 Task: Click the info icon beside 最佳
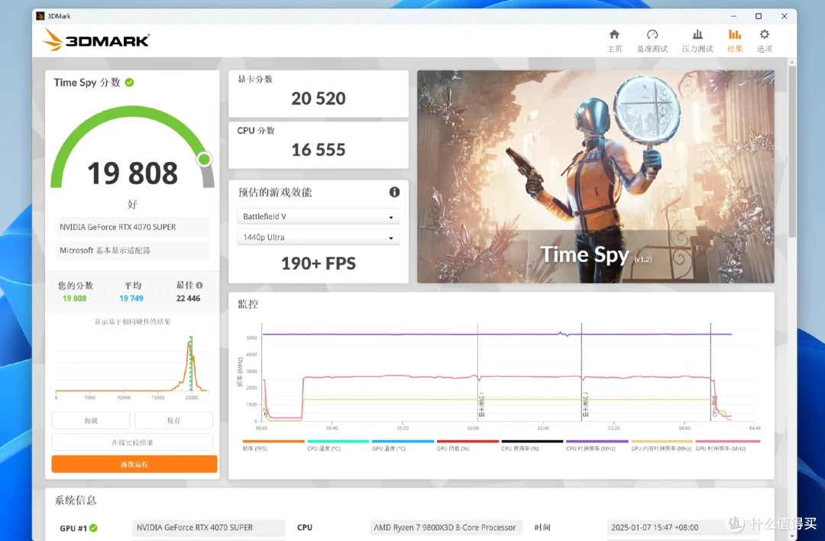(199, 285)
